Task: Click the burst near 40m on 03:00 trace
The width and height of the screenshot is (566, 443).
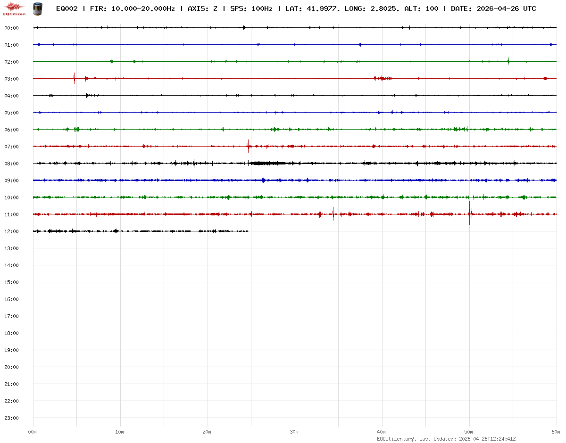Action: [383, 78]
